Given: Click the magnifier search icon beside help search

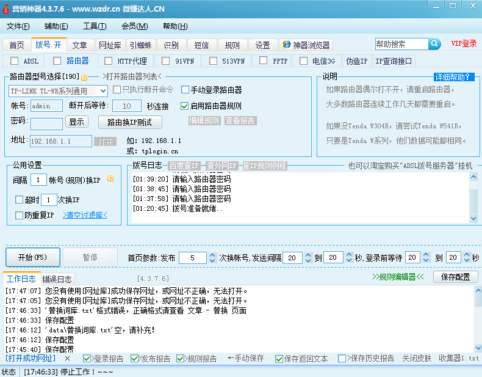Looking at the screenshot, I should (434, 44).
